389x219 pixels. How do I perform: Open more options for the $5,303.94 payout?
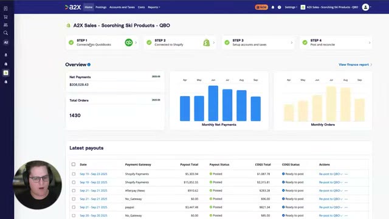(346, 174)
